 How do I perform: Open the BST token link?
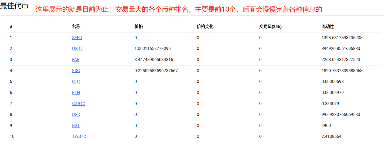coord(76,126)
